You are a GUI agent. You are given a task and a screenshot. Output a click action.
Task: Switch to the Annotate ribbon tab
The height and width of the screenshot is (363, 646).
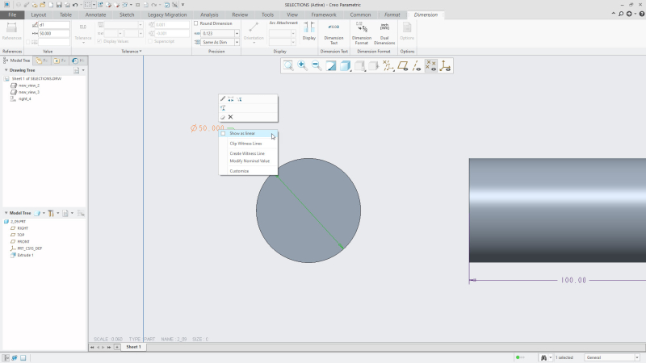point(95,15)
